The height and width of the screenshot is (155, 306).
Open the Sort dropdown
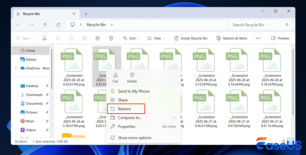coord(131,38)
